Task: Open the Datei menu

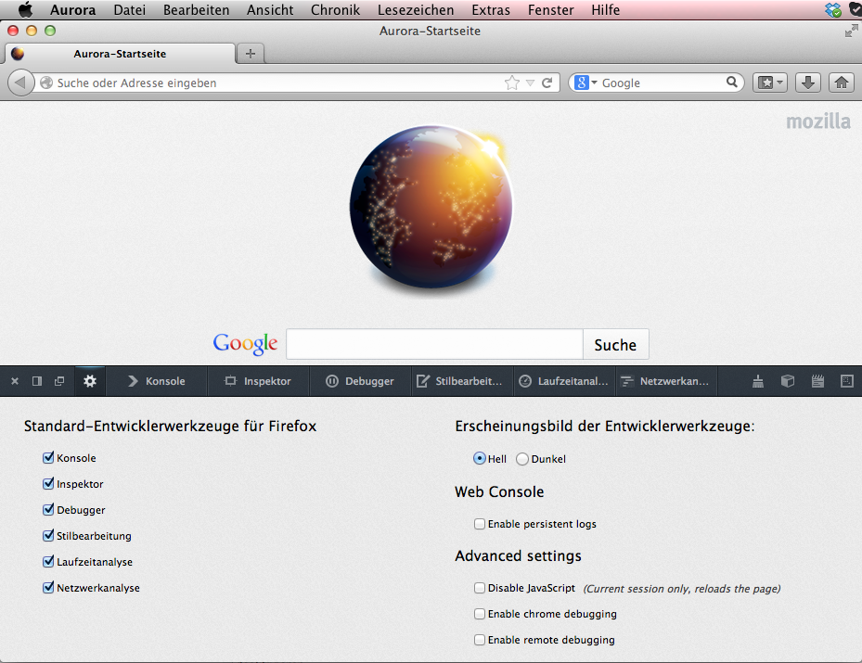Action: pos(130,10)
